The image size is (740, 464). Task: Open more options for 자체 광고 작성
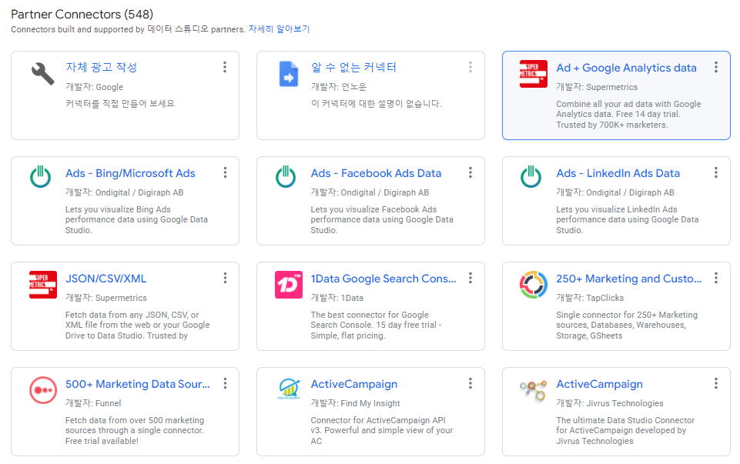[x=225, y=67]
